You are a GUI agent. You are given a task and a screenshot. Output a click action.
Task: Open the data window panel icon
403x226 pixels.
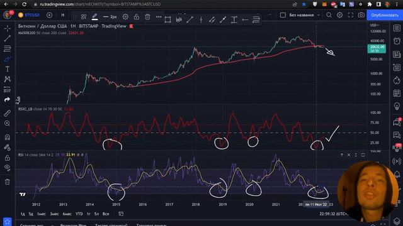coord(397,67)
